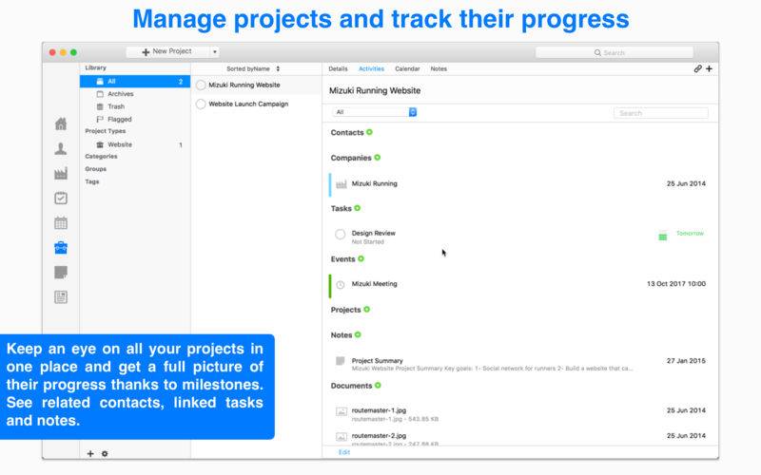Open the Home section in sidebar

tap(61, 124)
